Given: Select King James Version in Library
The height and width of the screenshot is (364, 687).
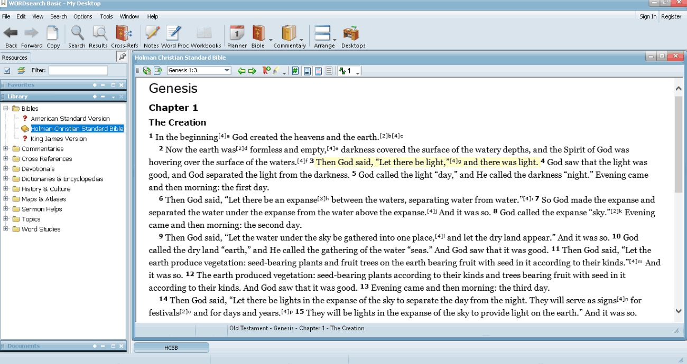Looking at the screenshot, I should click(59, 139).
